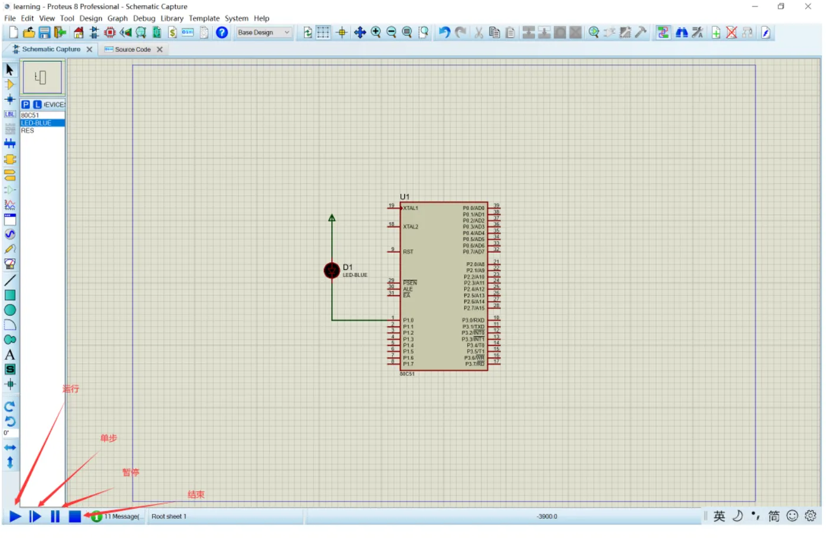The width and height of the screenshot is (826, 538).
Task: Open PCB Layout chip icon
Action: pyautogui.click(x=110, y=32)
